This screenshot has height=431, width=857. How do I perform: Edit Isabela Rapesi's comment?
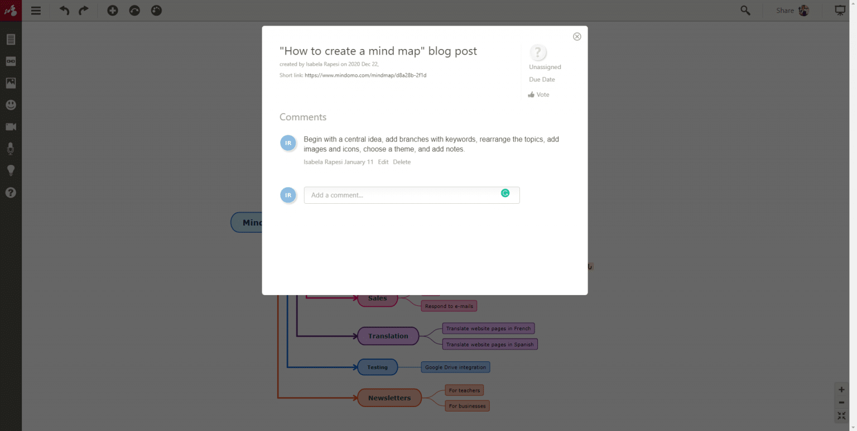click(x=383, y=161)
